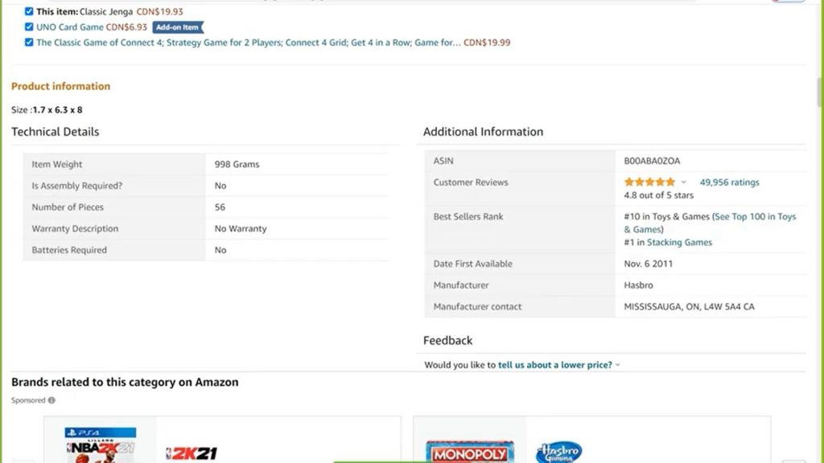Viewport: 824px width, 463px height.
Task: Expand the lower price feedback chevron
Action: tap(617, 365)
